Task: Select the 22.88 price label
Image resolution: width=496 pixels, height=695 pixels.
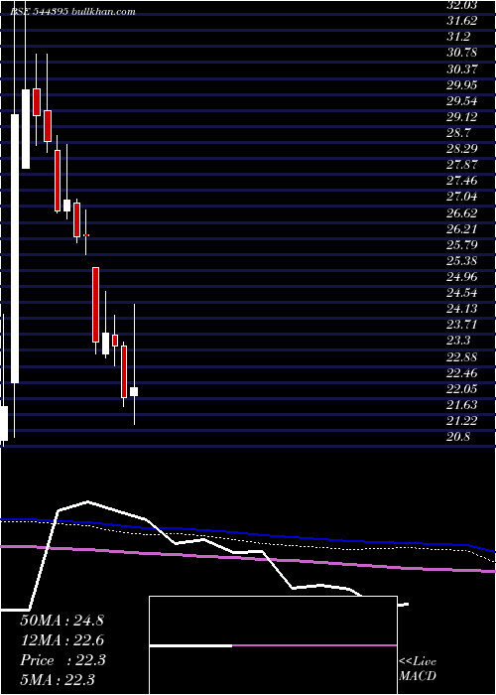Action: coord(463,356)
